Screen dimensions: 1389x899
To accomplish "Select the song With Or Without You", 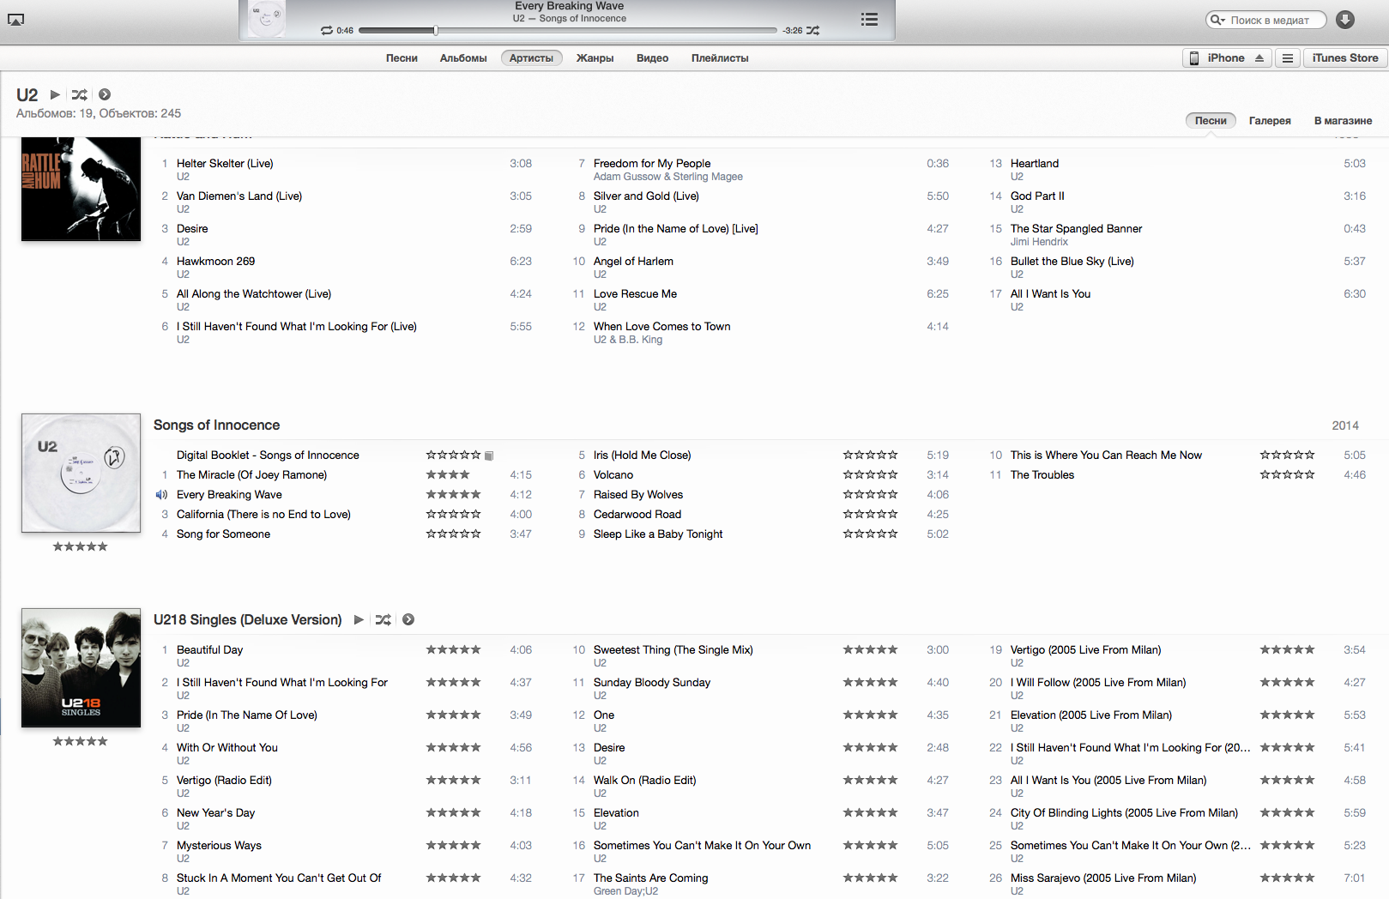I will click(226, 748).
